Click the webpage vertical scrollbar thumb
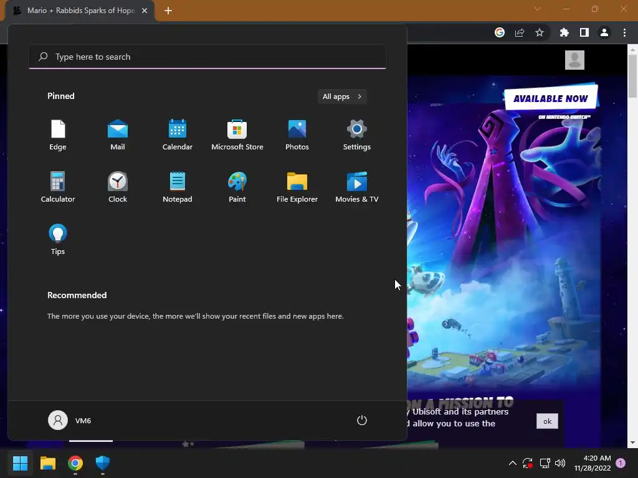Image resolution: width=638 pixels, height=478 pixels. click(x=632, y=77)
